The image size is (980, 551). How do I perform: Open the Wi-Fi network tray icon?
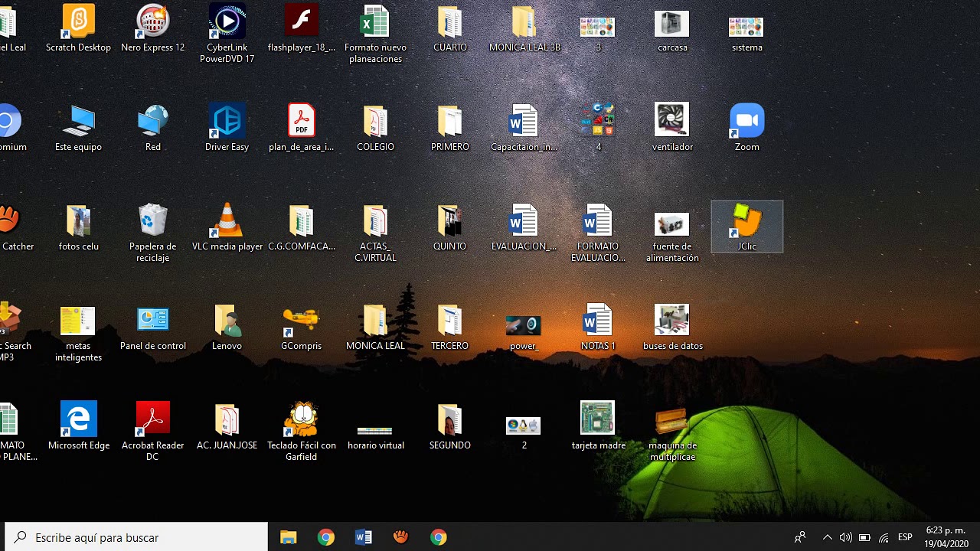pos(884,537)
